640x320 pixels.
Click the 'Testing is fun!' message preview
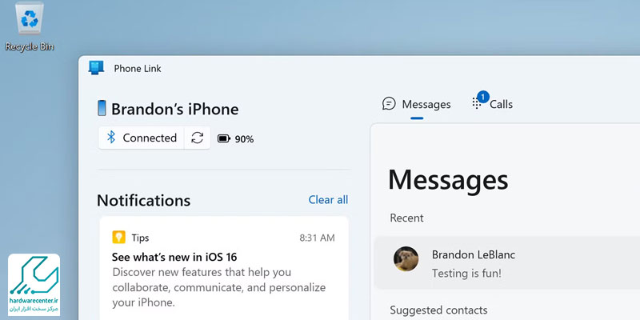[466, 273]
